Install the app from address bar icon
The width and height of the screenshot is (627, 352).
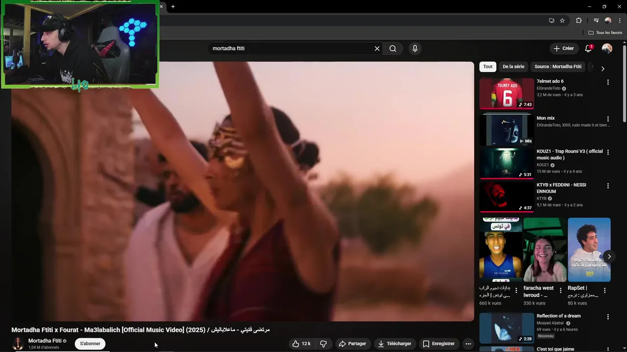point(552,21)
